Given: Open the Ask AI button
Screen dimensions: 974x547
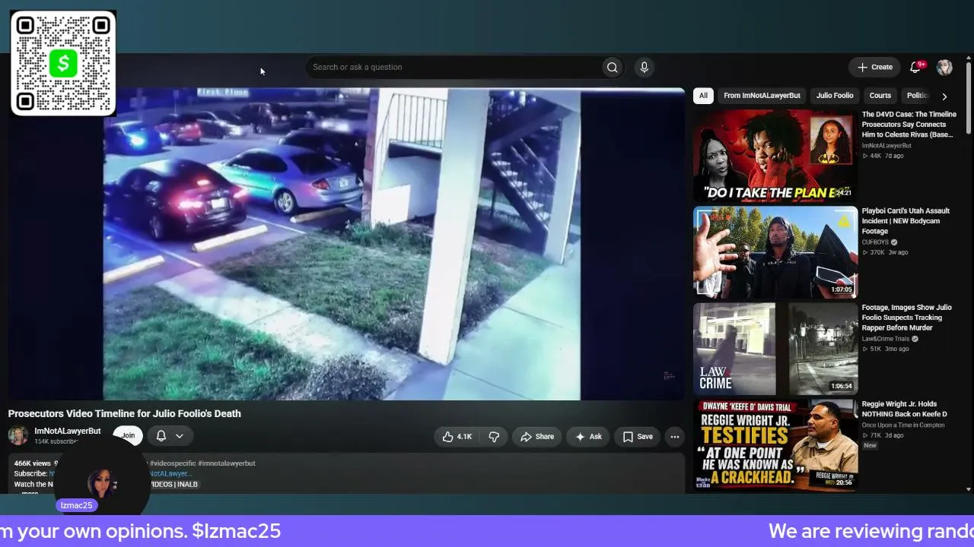Looking at the screenshot, I should 588,436.
